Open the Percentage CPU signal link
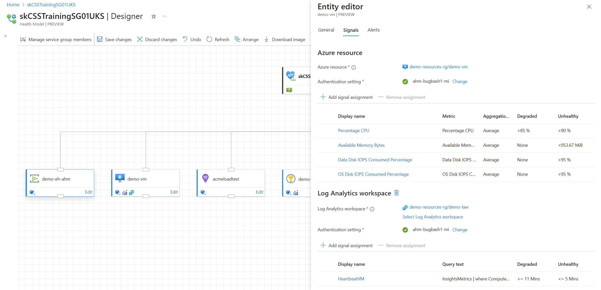Screen dimensions: 601x290 coord(353,130)
